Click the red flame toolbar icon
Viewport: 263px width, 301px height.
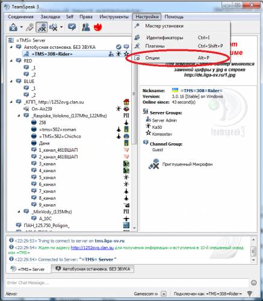coord(97,27)
